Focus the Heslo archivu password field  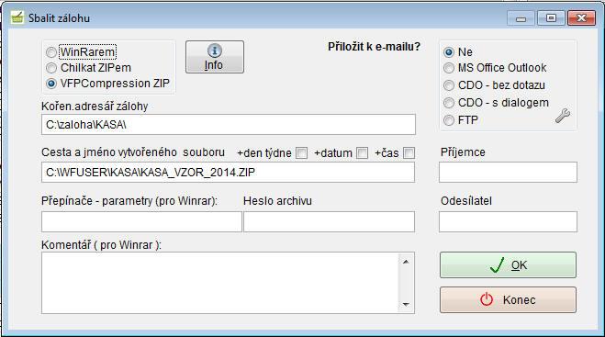pyautogui.click(x=329, y=221)
